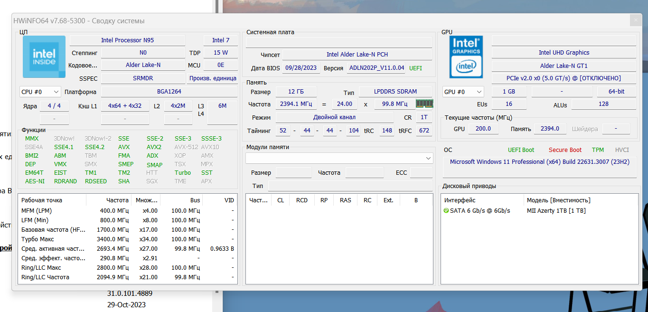Click the CL column header in modules table
The height and width of the screenshot is (312, 648).
[281, 200]
